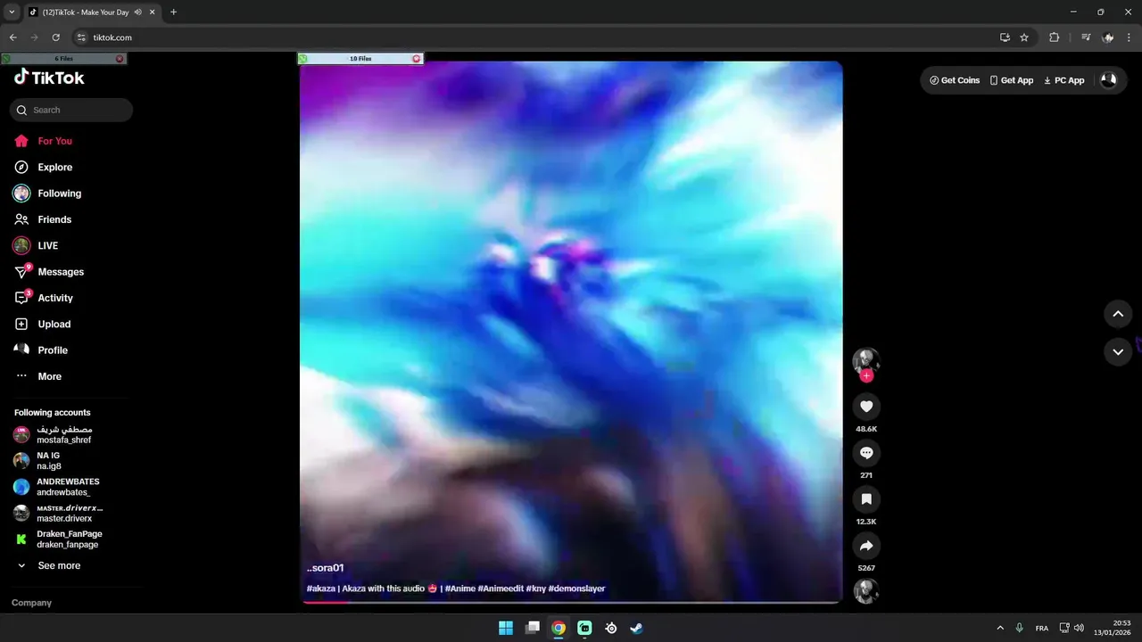
Task: Open comments on the video
Action: pyautogui.click(x=865, y=453)
